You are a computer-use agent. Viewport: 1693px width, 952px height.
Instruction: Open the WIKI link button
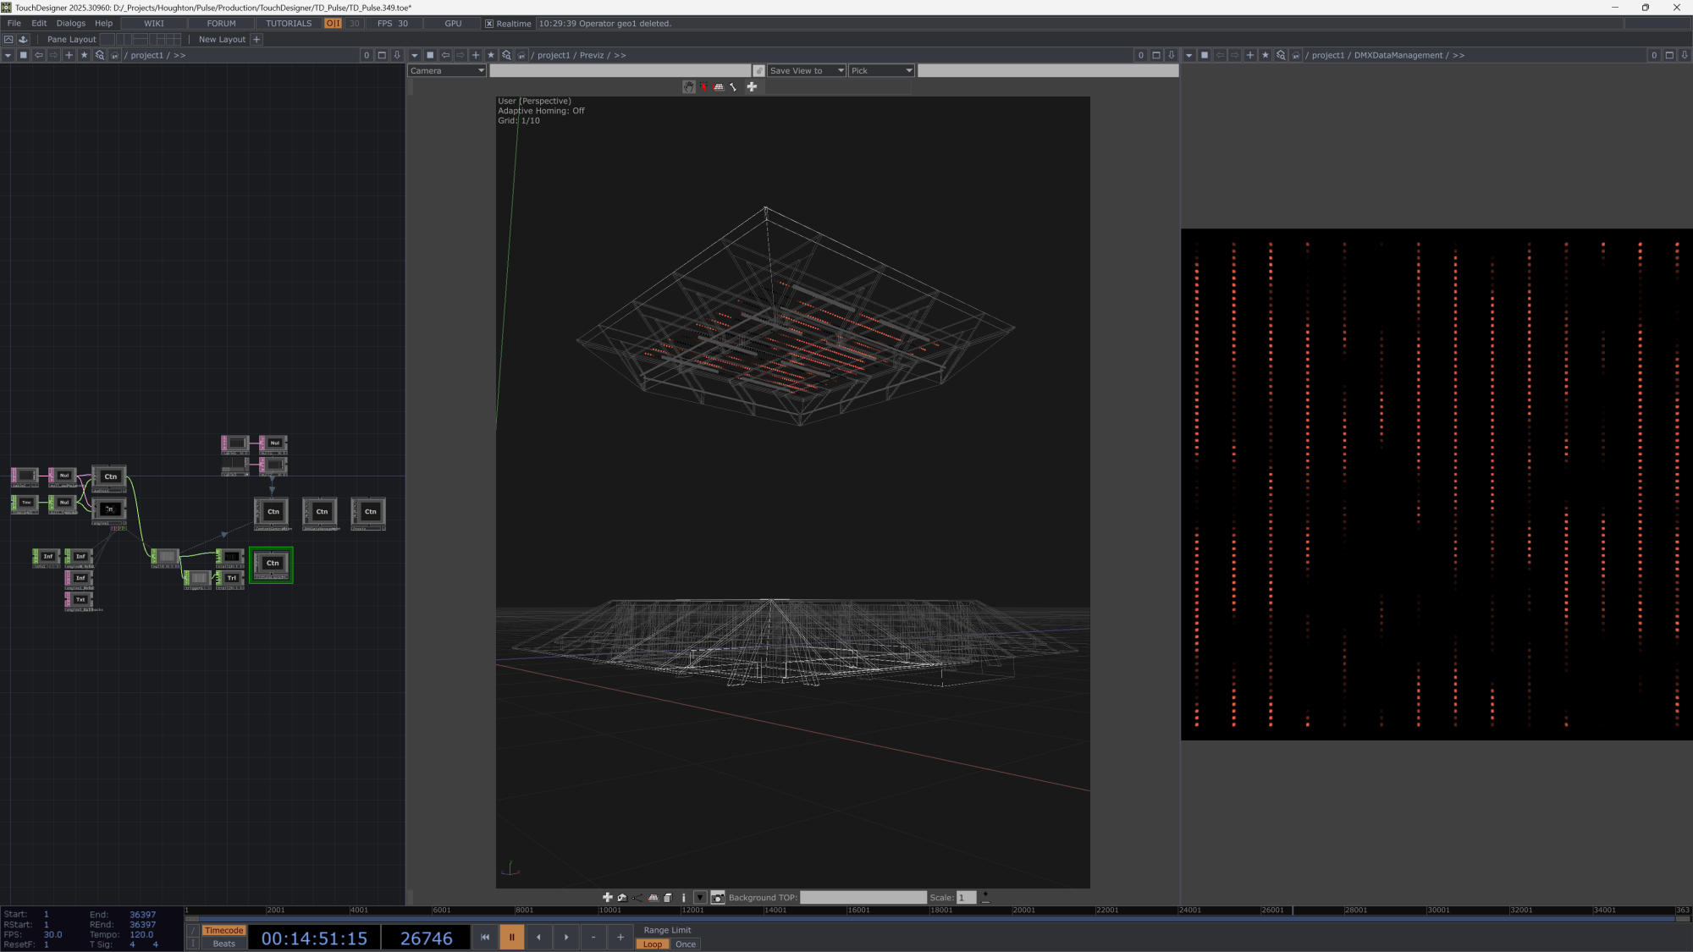point(154,24)
